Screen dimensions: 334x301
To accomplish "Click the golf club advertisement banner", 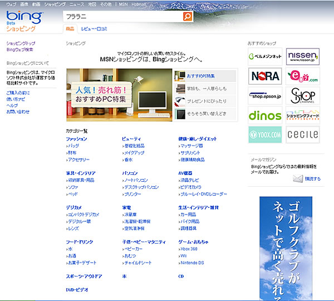I will click(286, 249).
